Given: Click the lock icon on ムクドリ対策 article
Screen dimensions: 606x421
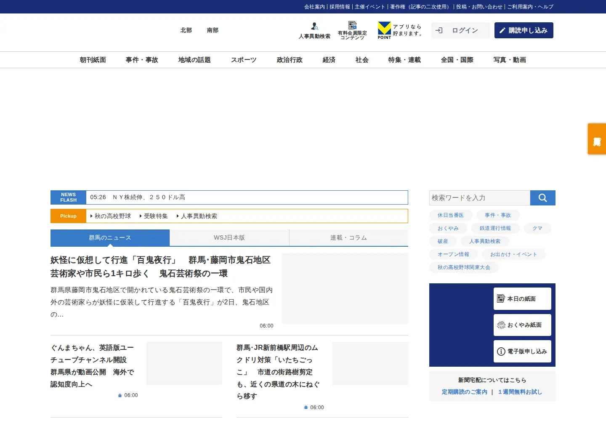Looking at the screenshot, I should tap(306, 407).
